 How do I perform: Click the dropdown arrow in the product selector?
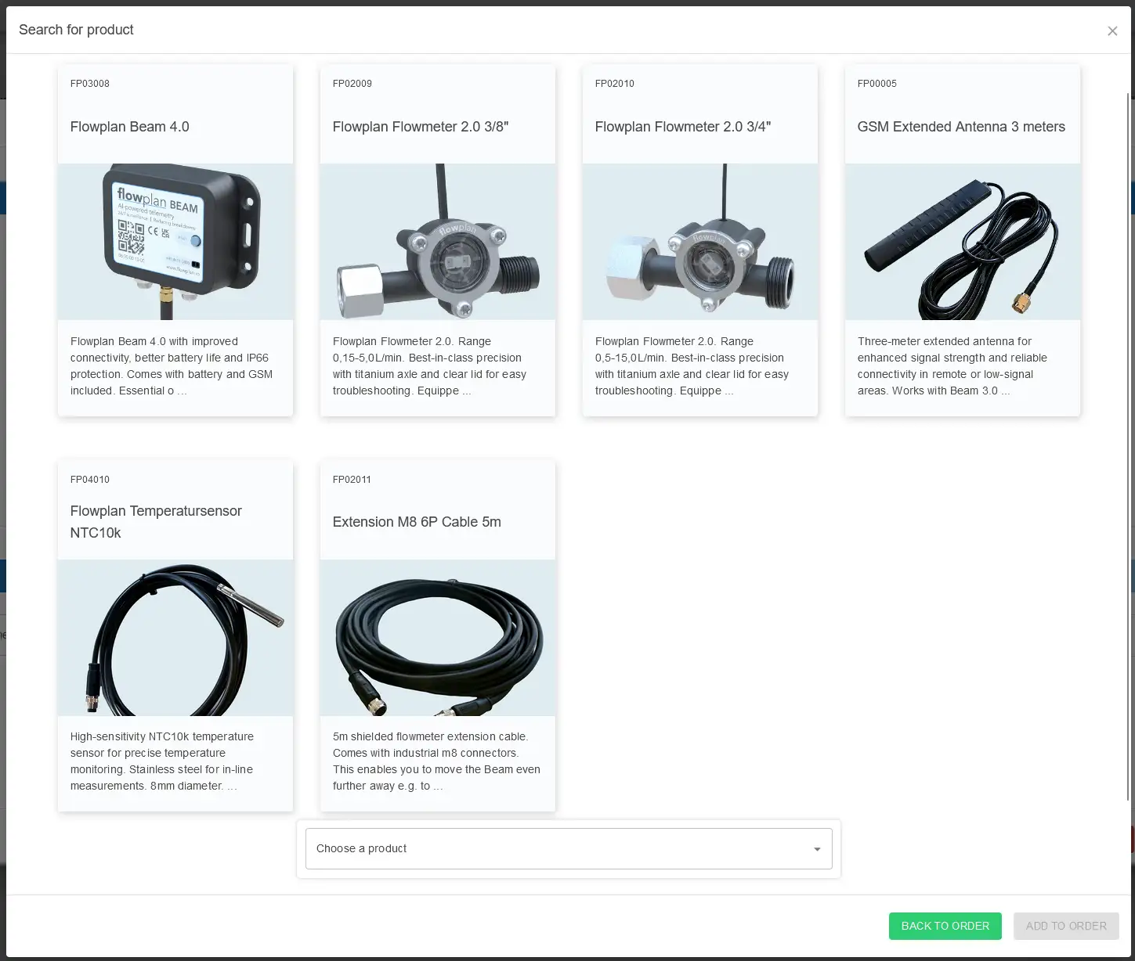coord(817,849)
